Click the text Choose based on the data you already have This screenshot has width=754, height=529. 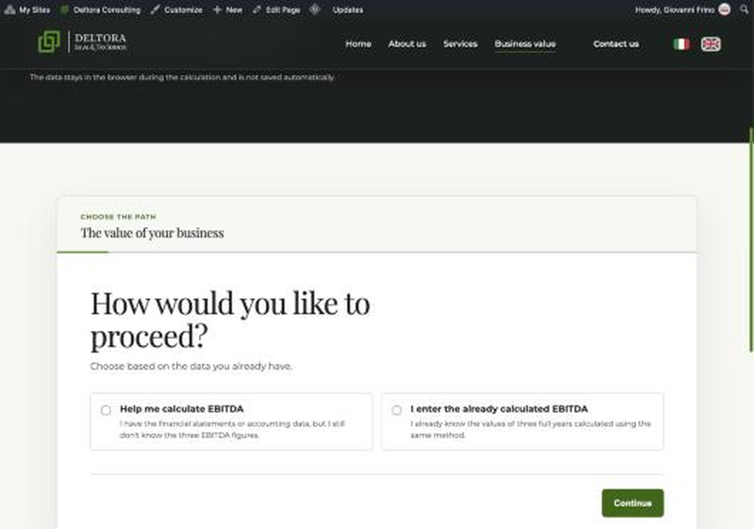coord(191,367)
